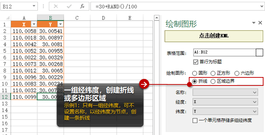Click the scroll up arrow of vertical scrollbar
The width and height of the screenshot is (265, 135).
(157, 18)
